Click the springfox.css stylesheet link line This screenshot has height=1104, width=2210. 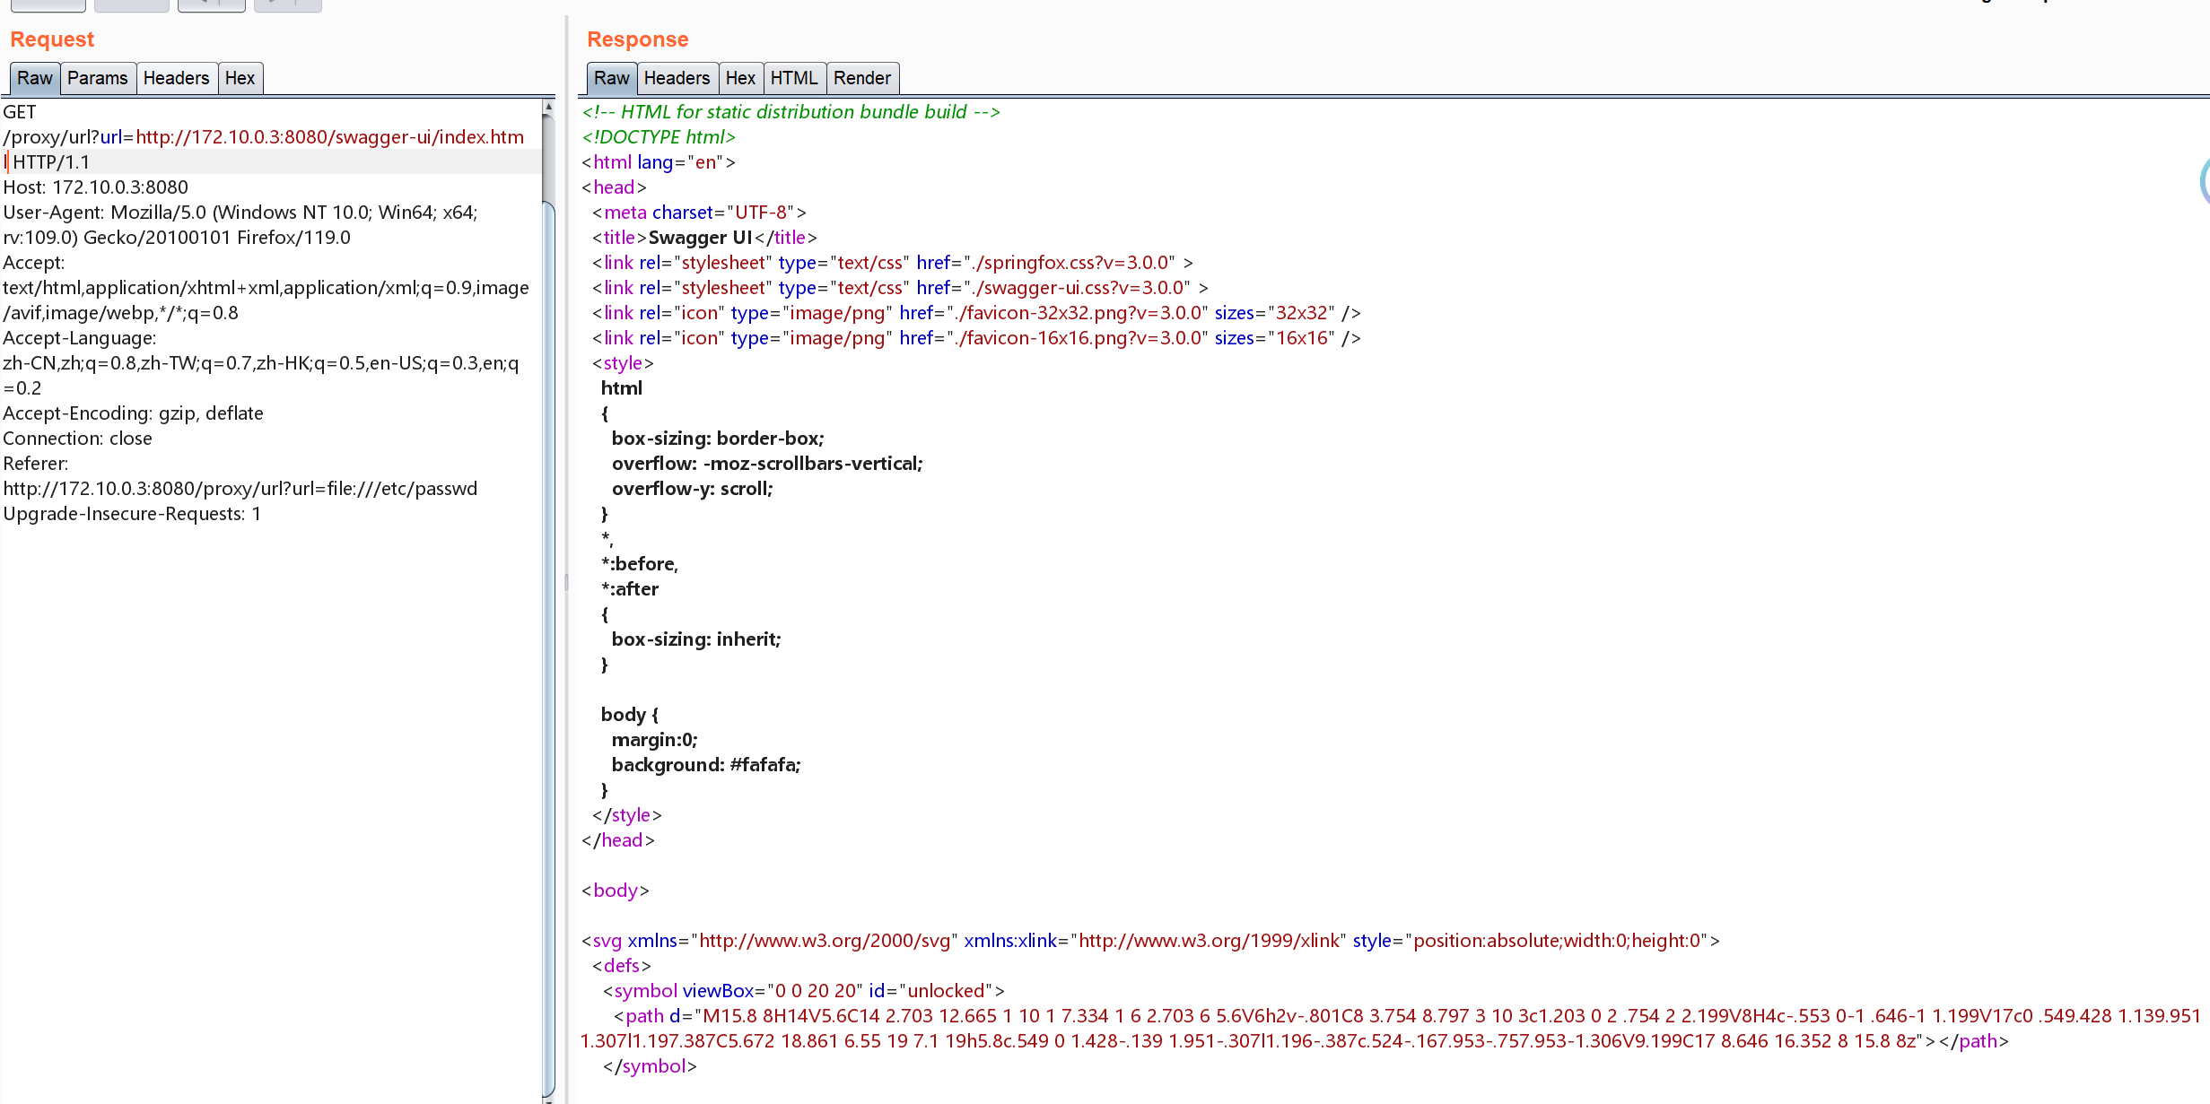[893, 263]
